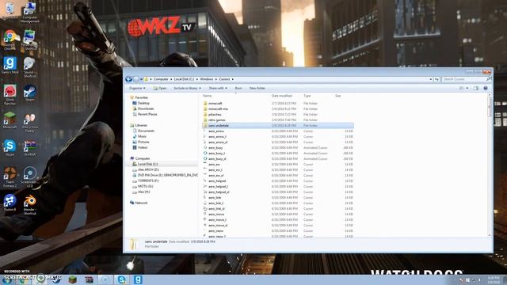Click the Local Disk (C:) breadcrumb segment
Image resolution: width=507 pixels, height=285 pixels.
point(184,79)
